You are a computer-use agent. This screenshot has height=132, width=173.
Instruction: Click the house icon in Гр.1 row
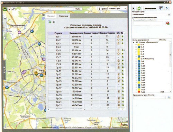point(118,36)
